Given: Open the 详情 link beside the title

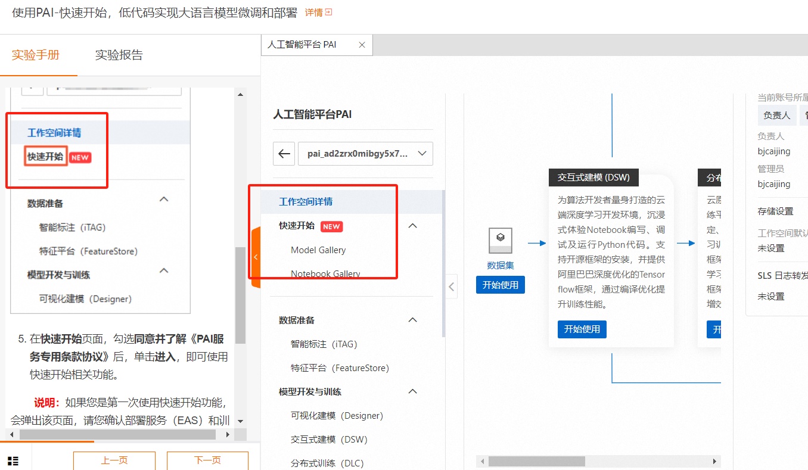Looking at the screenshot, I should (x=318, y=12).
